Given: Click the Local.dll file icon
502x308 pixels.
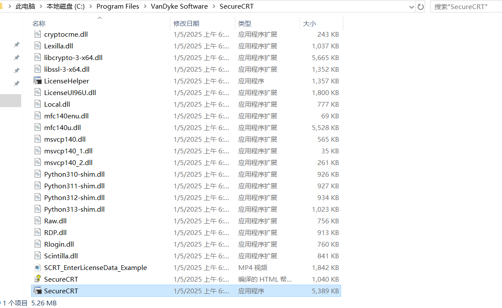Looking at the screenshot, I should (38, 104).
